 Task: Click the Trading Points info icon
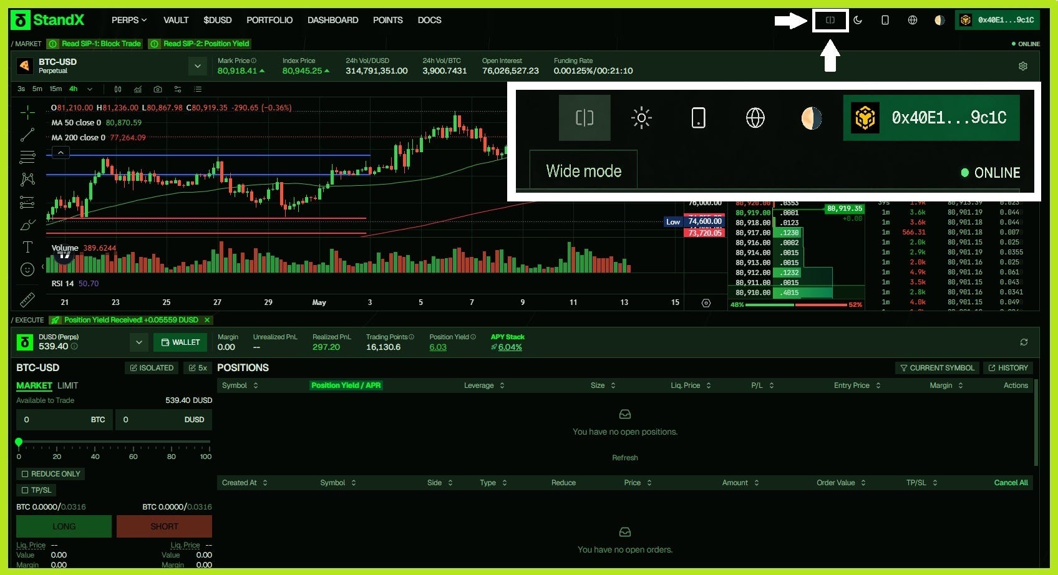tap(411, 337)
